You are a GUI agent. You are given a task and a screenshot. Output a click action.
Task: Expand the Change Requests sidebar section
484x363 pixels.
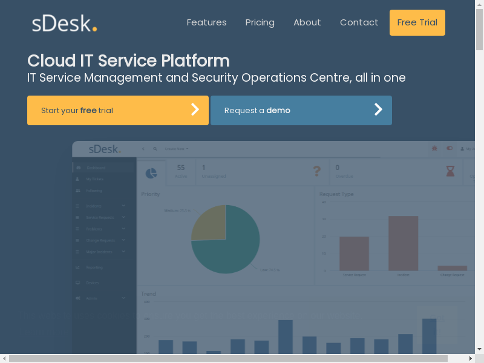pos(123,240)
